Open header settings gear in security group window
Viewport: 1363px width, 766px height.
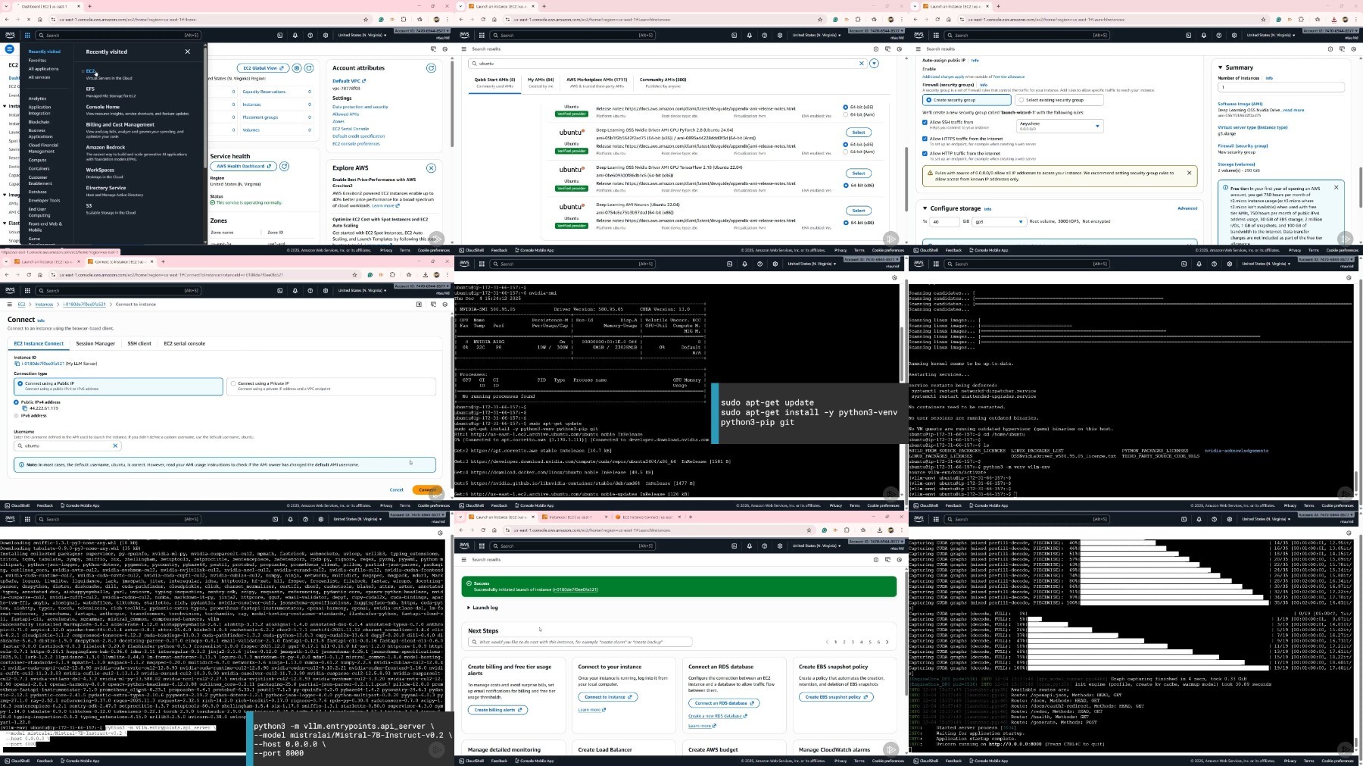(1234, 35)
